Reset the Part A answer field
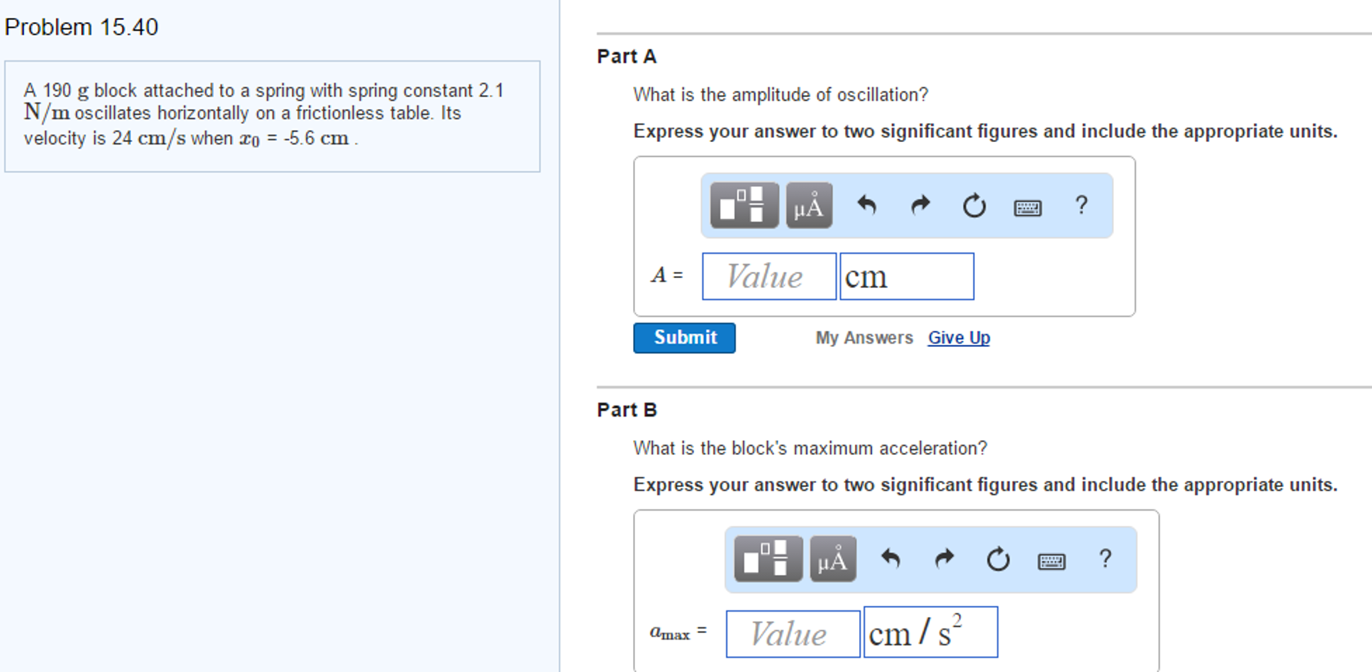 click(x=973, y=206)
